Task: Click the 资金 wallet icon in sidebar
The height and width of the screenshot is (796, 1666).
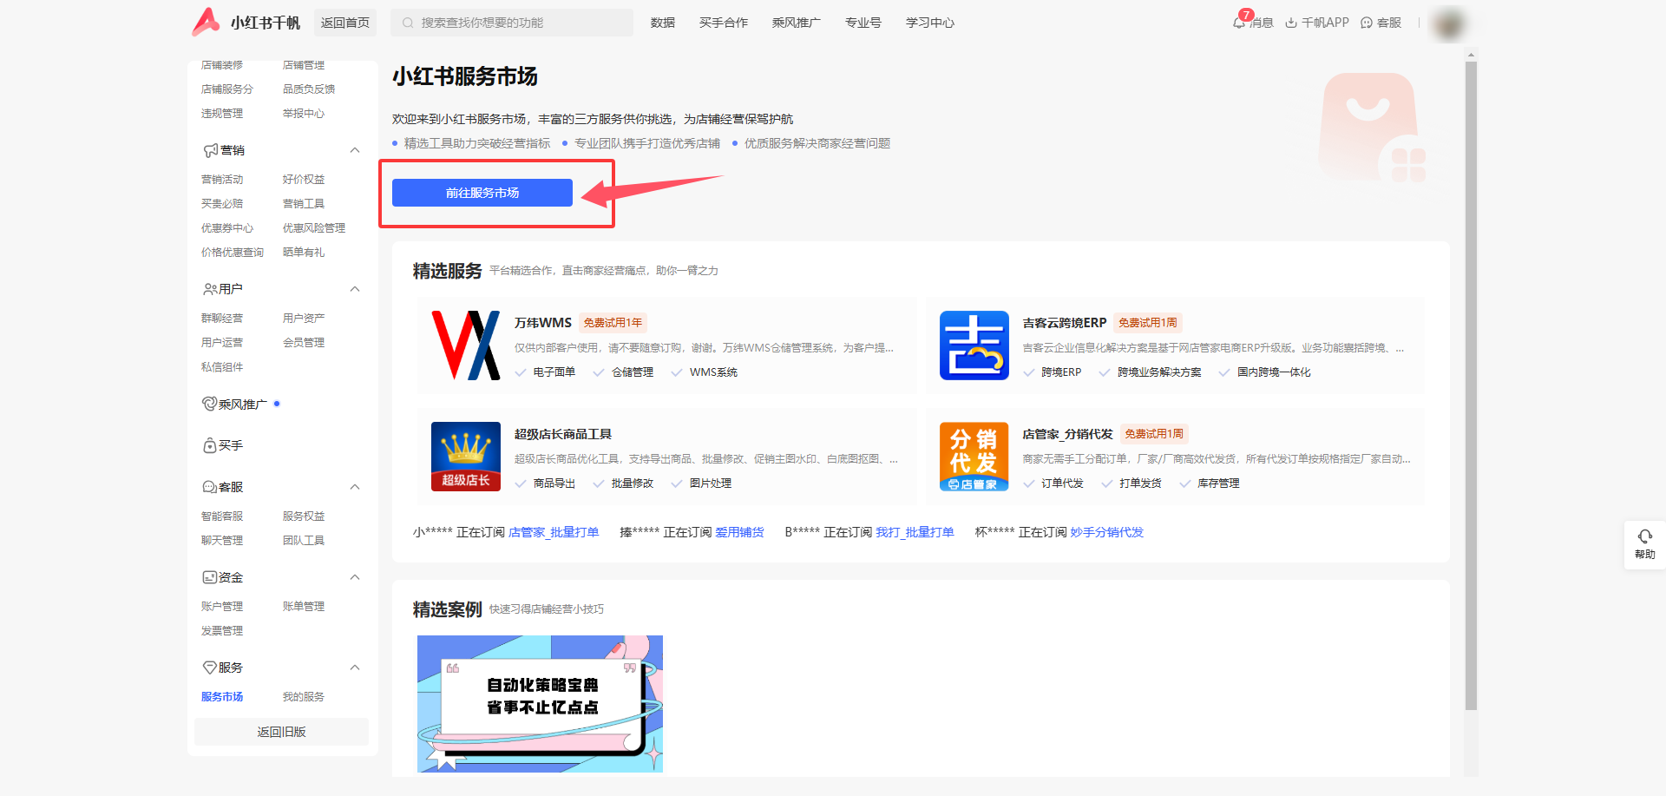Action: pyautogui.click(x=210, y=577)
